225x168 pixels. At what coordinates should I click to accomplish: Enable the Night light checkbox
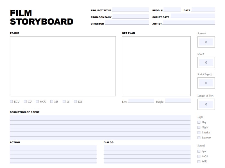pyautogui.click(x=199, y=127)
